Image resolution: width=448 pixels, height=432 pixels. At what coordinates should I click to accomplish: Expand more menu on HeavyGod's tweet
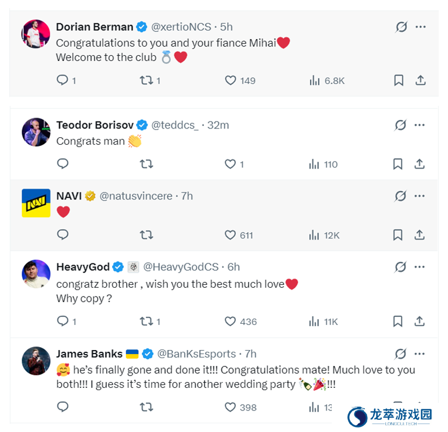pyautogui.click(x=420, y=267)
